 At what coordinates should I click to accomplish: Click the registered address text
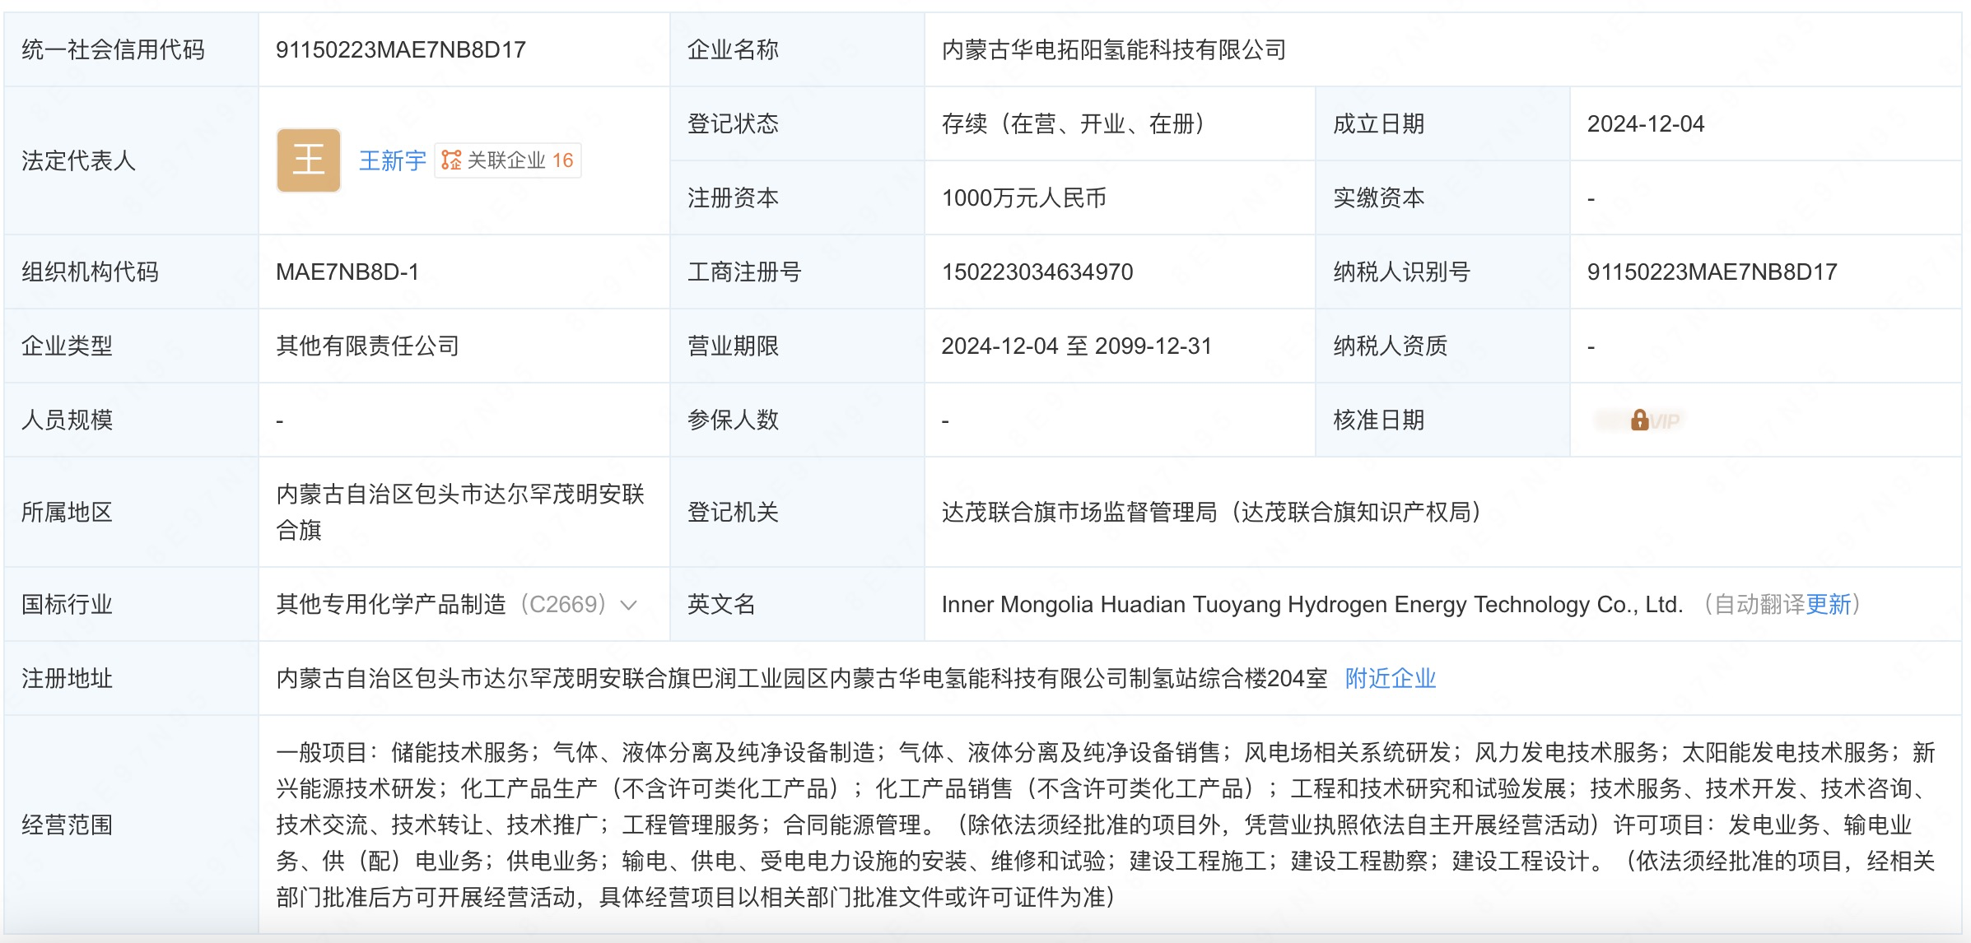coord(801,678)
